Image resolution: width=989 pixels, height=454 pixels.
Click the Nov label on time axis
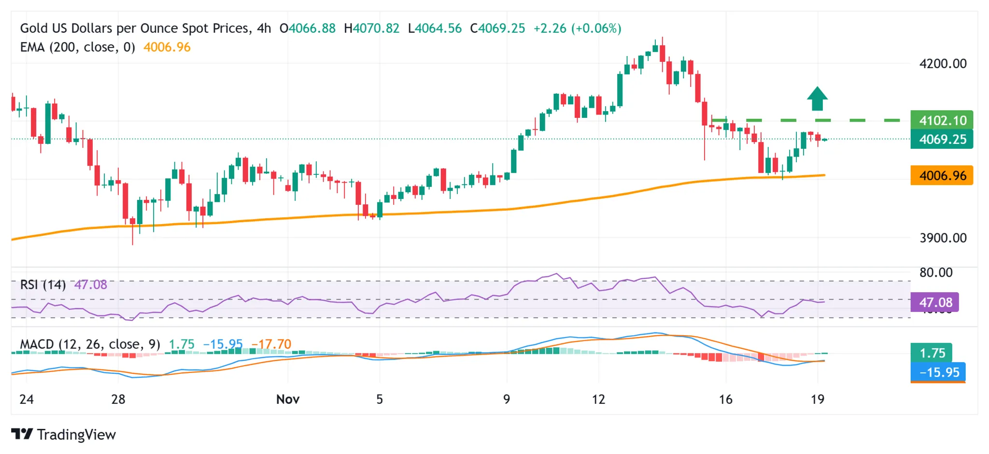click(x=287, y=399)
